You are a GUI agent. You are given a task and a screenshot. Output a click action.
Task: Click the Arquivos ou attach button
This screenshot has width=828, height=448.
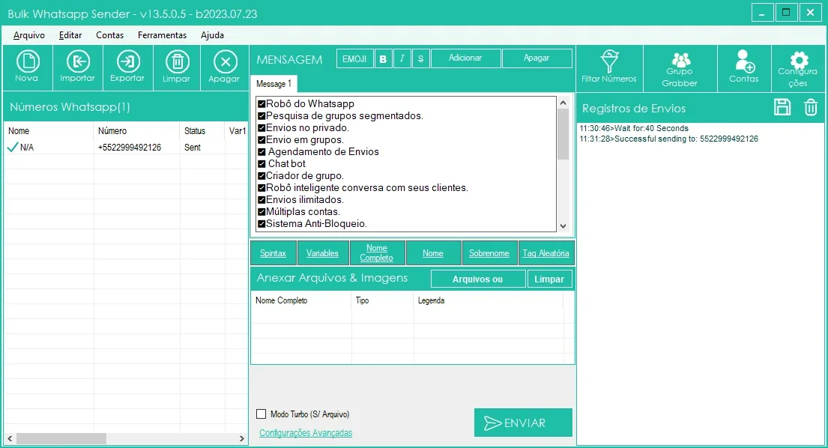click(x=477, y=279)
